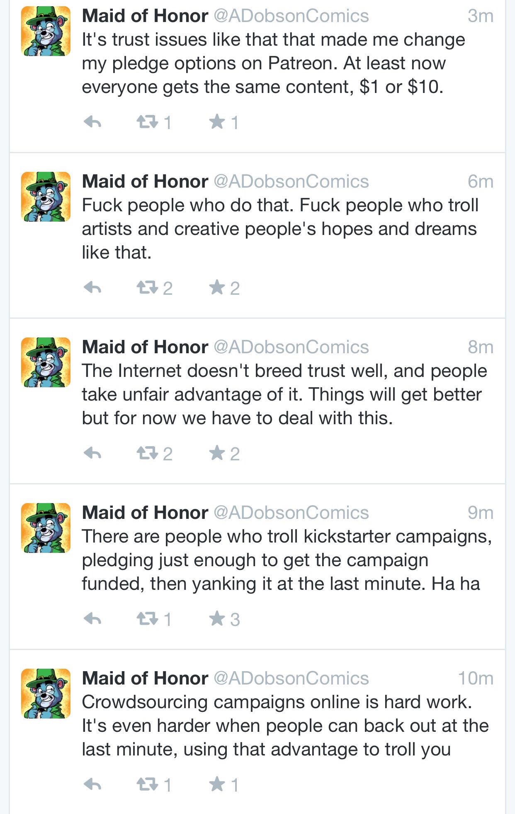The image size is (515, 814).
Task: Open the 8m timestamp of the trust tweet
Action: click(481, 347)
